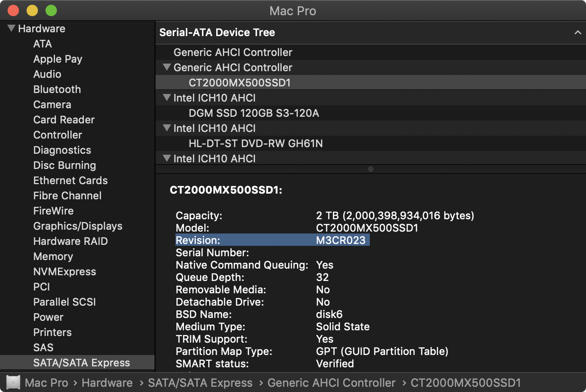Collapse Intel ICH10 AHCI above DVD-RW
The image size is (586, 392).
[x=166, y=128]
